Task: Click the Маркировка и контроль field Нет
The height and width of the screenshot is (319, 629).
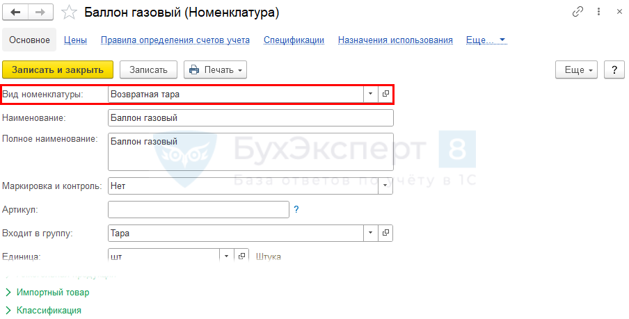Action: coord(243,186)
